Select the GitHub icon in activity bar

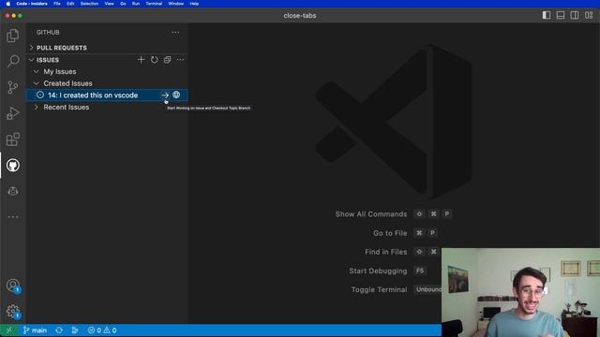12,166
